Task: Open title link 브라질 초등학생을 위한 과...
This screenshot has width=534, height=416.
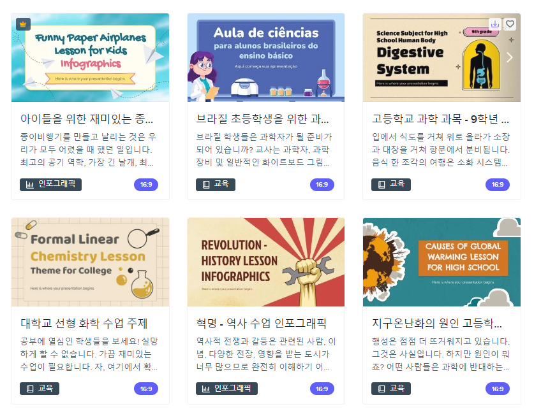Action: 263,118
